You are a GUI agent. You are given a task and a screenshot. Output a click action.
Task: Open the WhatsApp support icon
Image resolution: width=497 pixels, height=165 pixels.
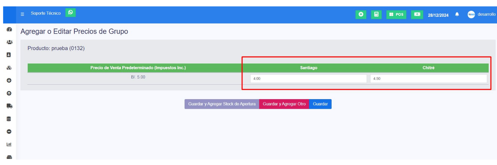pyautogui.click(x=71, y=12)
